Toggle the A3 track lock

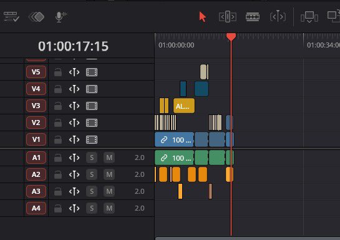click(x=58, y=191)
